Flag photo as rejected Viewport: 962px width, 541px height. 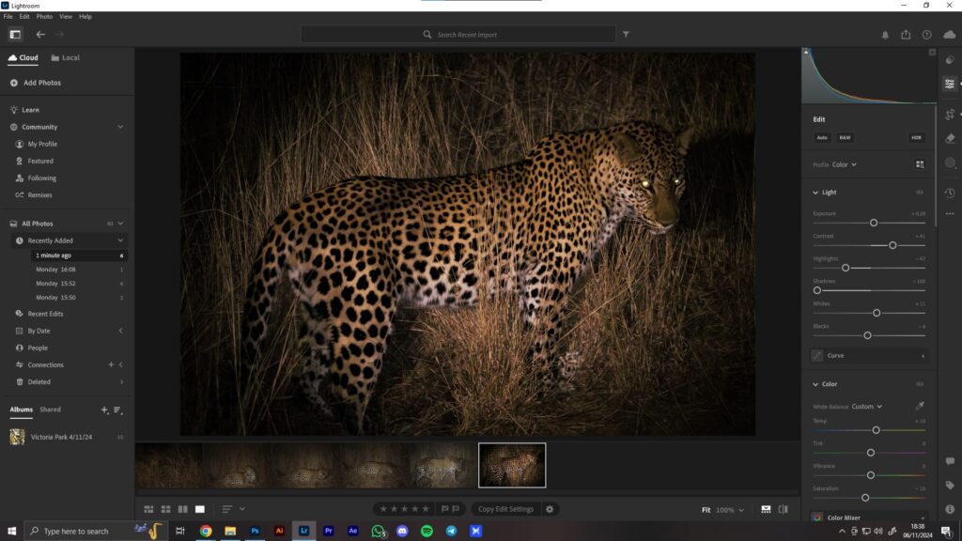(456, 509)
